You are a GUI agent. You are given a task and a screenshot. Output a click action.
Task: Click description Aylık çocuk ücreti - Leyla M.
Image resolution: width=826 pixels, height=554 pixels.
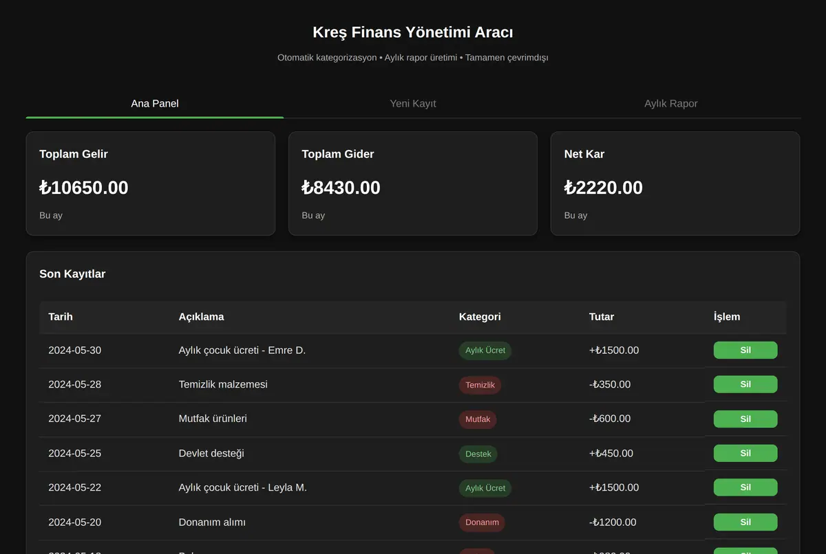click(x=243, y=487)
